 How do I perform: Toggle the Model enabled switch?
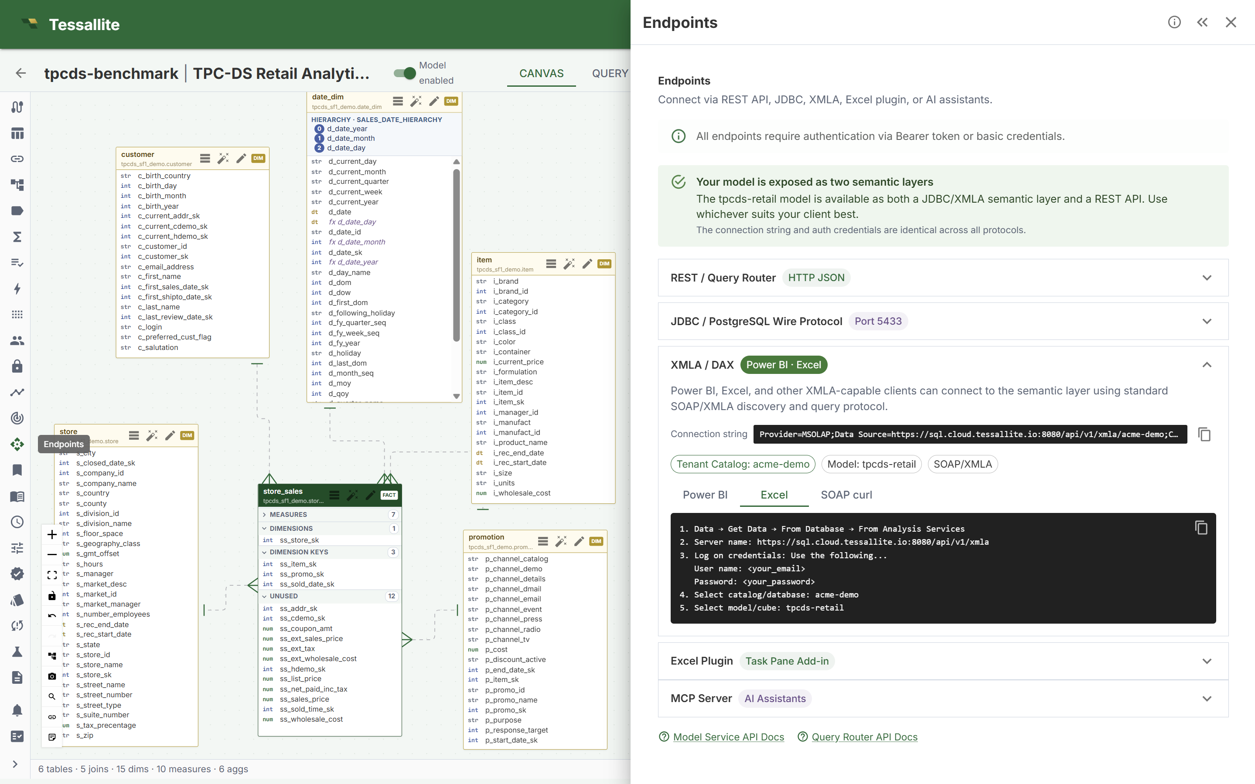[x=405, y=73]
